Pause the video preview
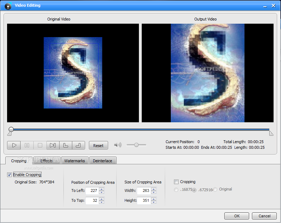The height and width of the screenshot is (223, 281). click(27, 145)
